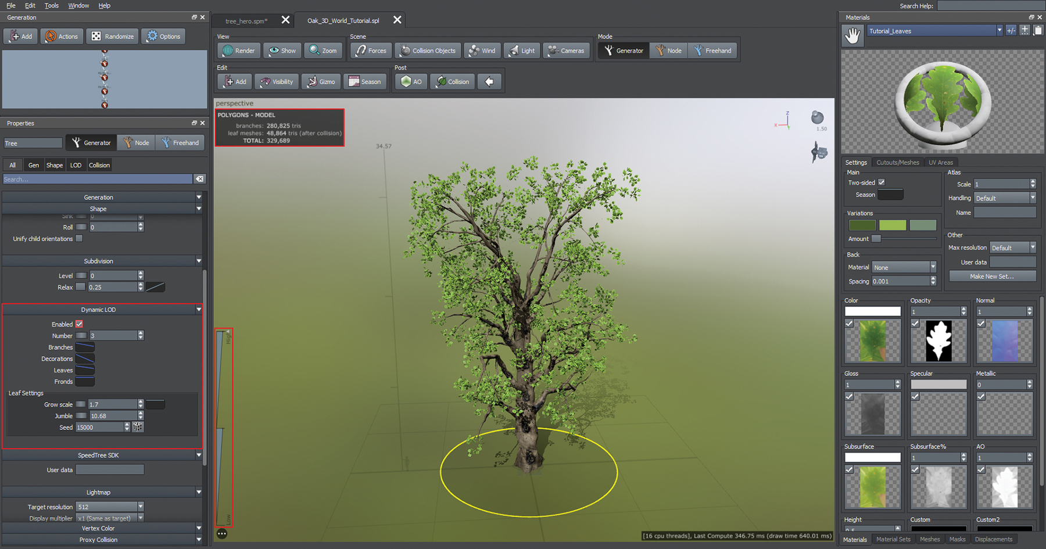Open the Tutorial_Leaves material dropdown
Screen dimensions: 1046x549
935,31
